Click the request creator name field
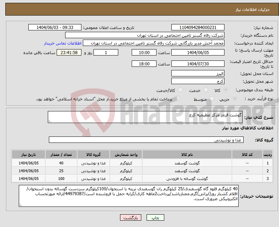279x227 pixels. tap(154, 43)
